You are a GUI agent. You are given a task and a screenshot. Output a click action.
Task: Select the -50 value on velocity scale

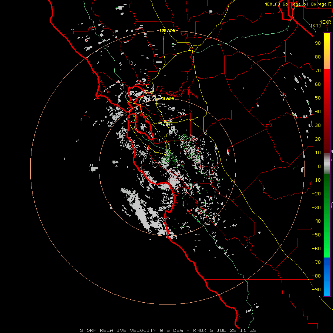[316, 235]
